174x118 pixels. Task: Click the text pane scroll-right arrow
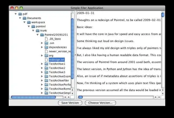click(x=159, y=97)
